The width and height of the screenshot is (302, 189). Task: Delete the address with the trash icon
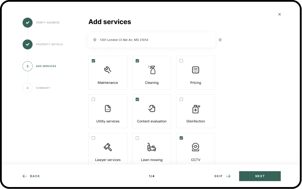(220, 40)
